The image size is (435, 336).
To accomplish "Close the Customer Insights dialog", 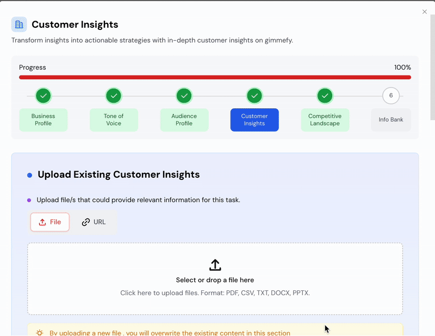I will point(425,12).
